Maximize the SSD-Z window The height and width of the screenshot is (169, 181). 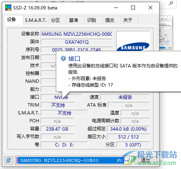(x=133, y=8)
